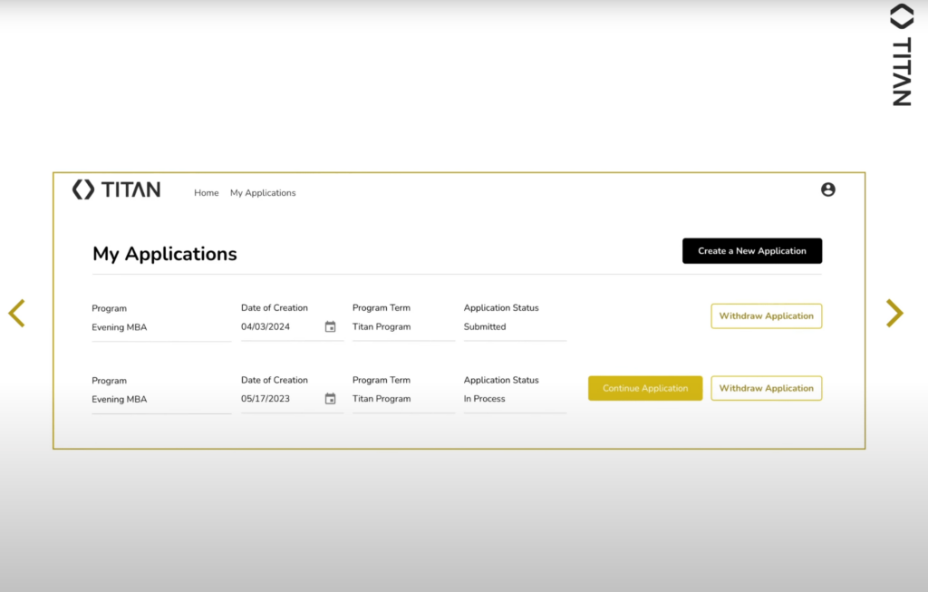Click the vertical TITAN logo at top right
Image resolution: width=928 pixels, height=592 pixels.
[x=901, y=56]
